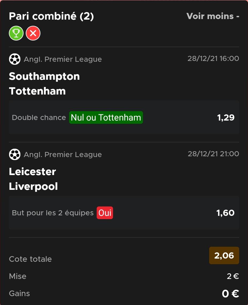
Task: Open the Southampton team name
Action: (x=44, y=76)
